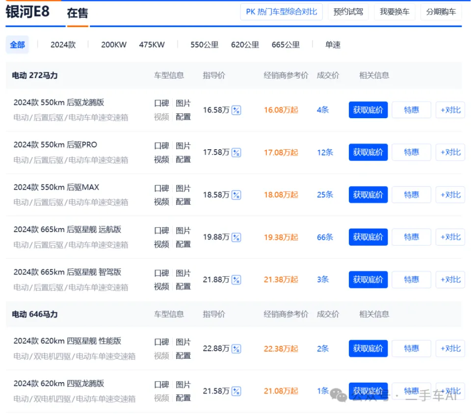Click 特惠 for 550km 后驱MAX
The image size is (471, 414).
(x=412, y=195)
